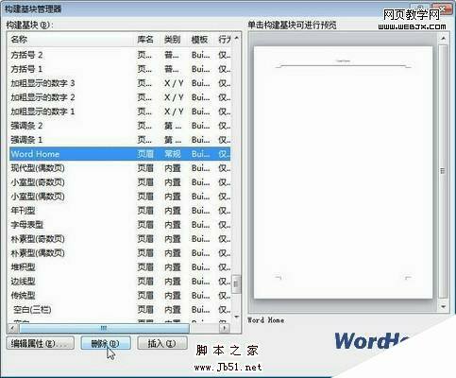
Task: Click the list's scroll up arrow
Action: (x=236, y=38)
